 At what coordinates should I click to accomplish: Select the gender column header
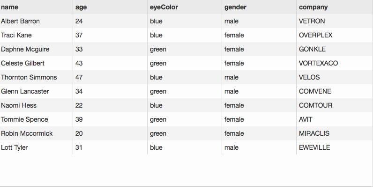259,7
